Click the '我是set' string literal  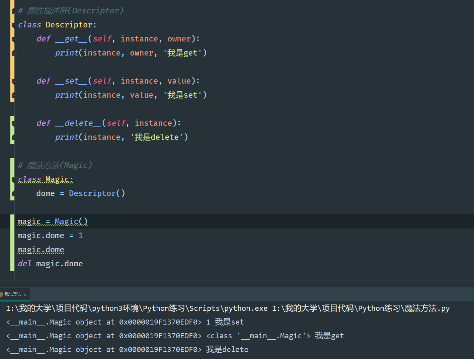click(x=182, y=95)
